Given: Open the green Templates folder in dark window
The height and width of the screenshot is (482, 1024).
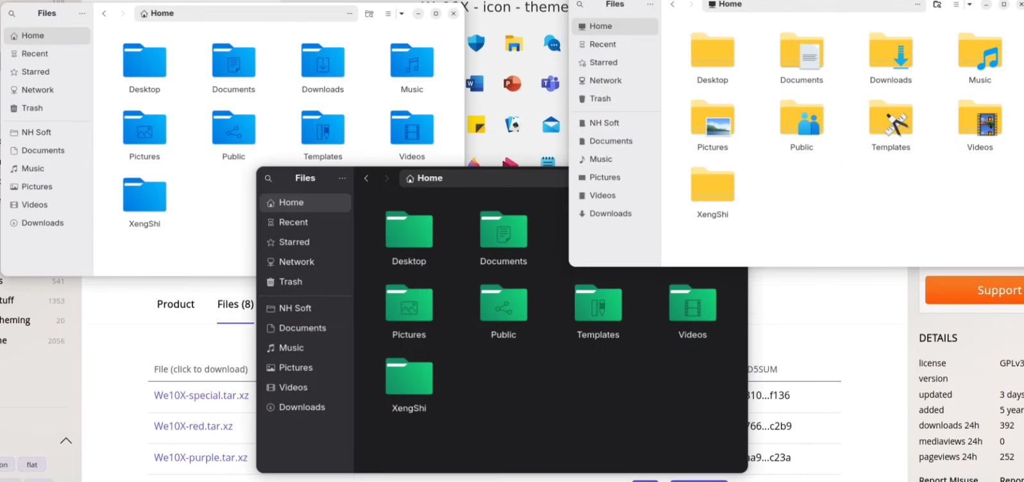Looking at the screenshot, I should click(x=597, y=304).
